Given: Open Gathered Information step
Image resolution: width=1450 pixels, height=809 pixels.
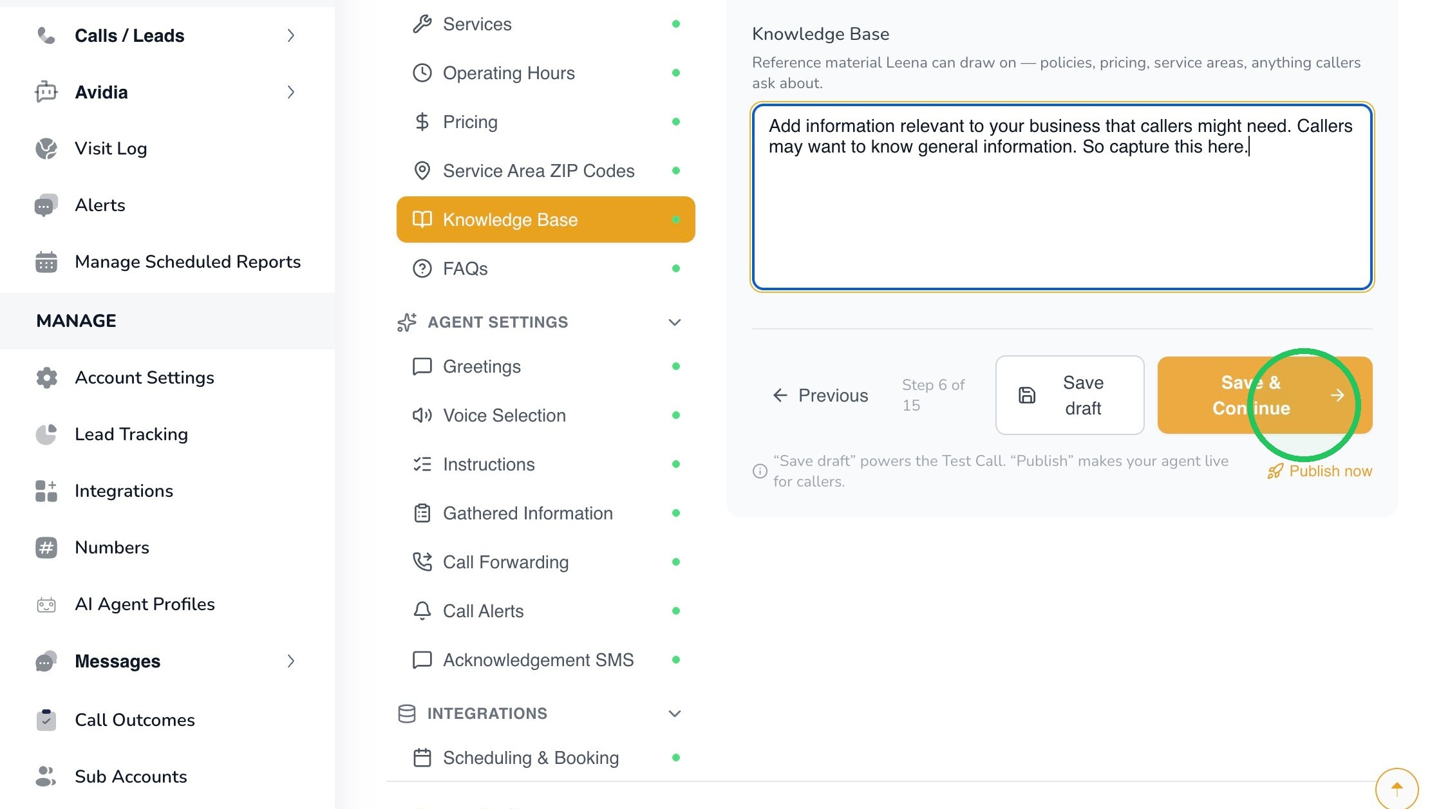Looking at the screenshot, I should click(545, 513).
